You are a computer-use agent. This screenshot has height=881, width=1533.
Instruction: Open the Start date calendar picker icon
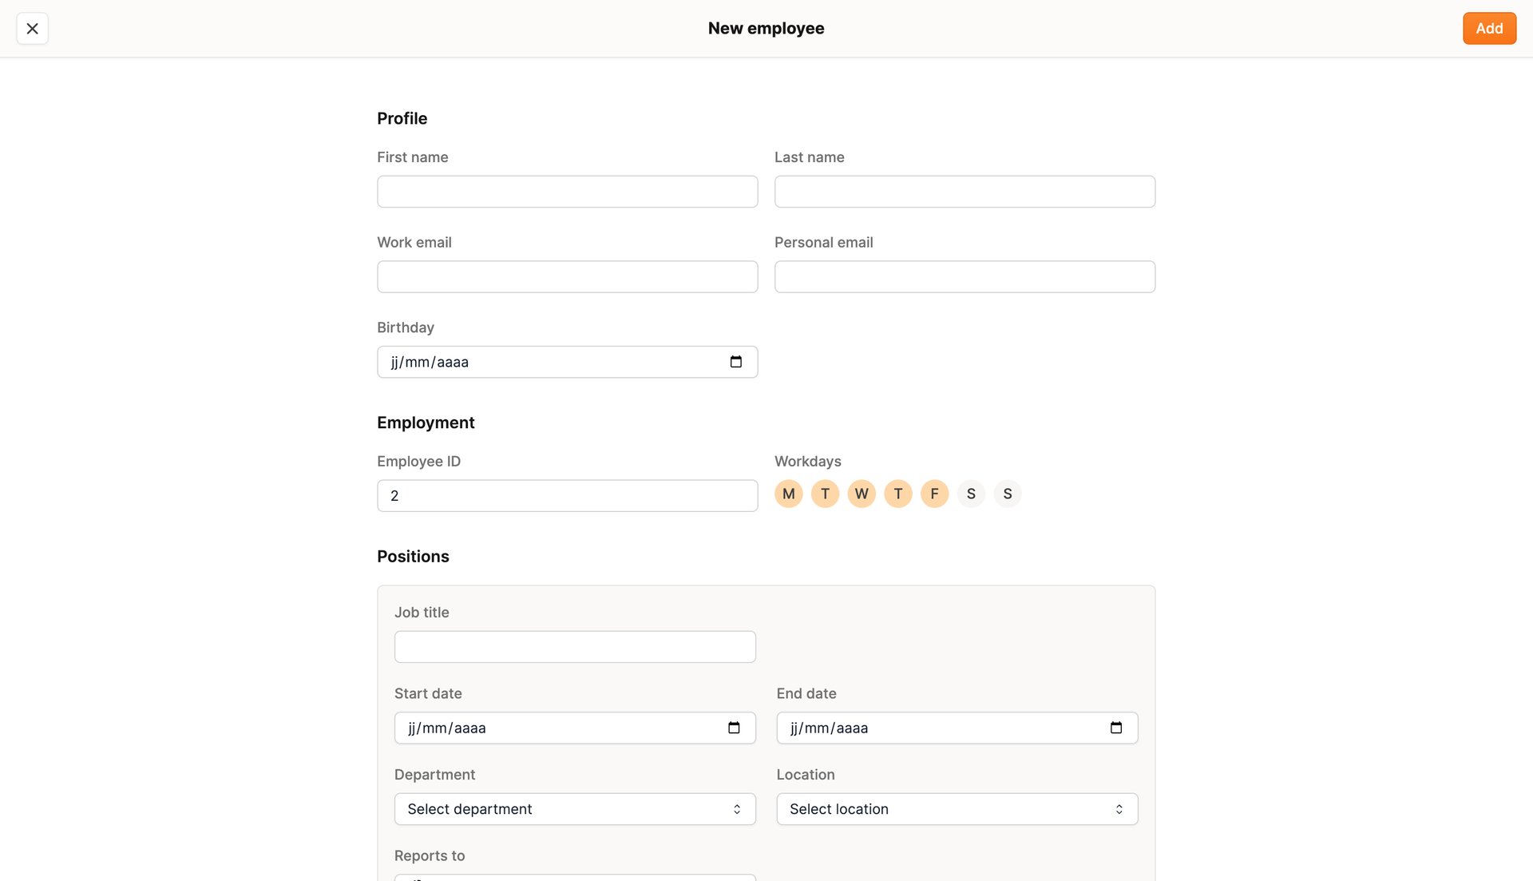(x=734, y=728)
